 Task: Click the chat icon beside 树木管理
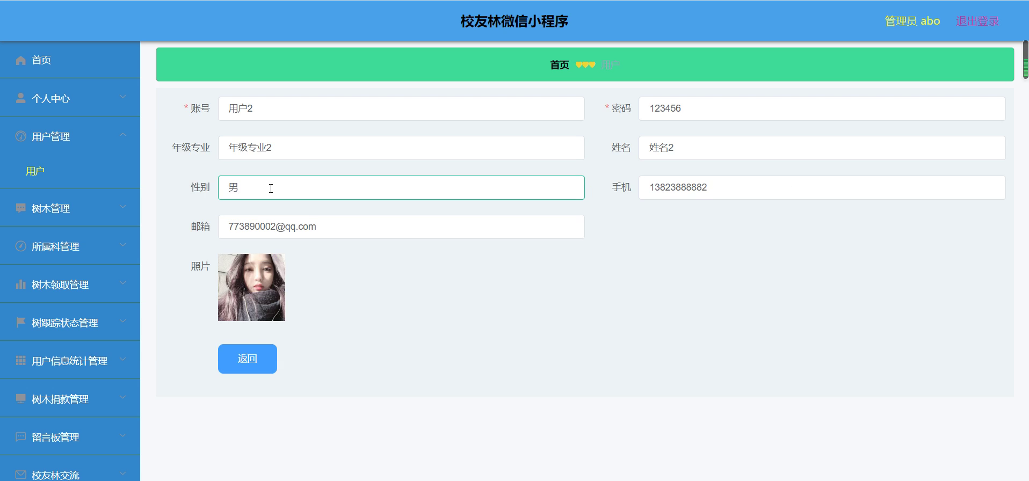click(x=20, y=208)
